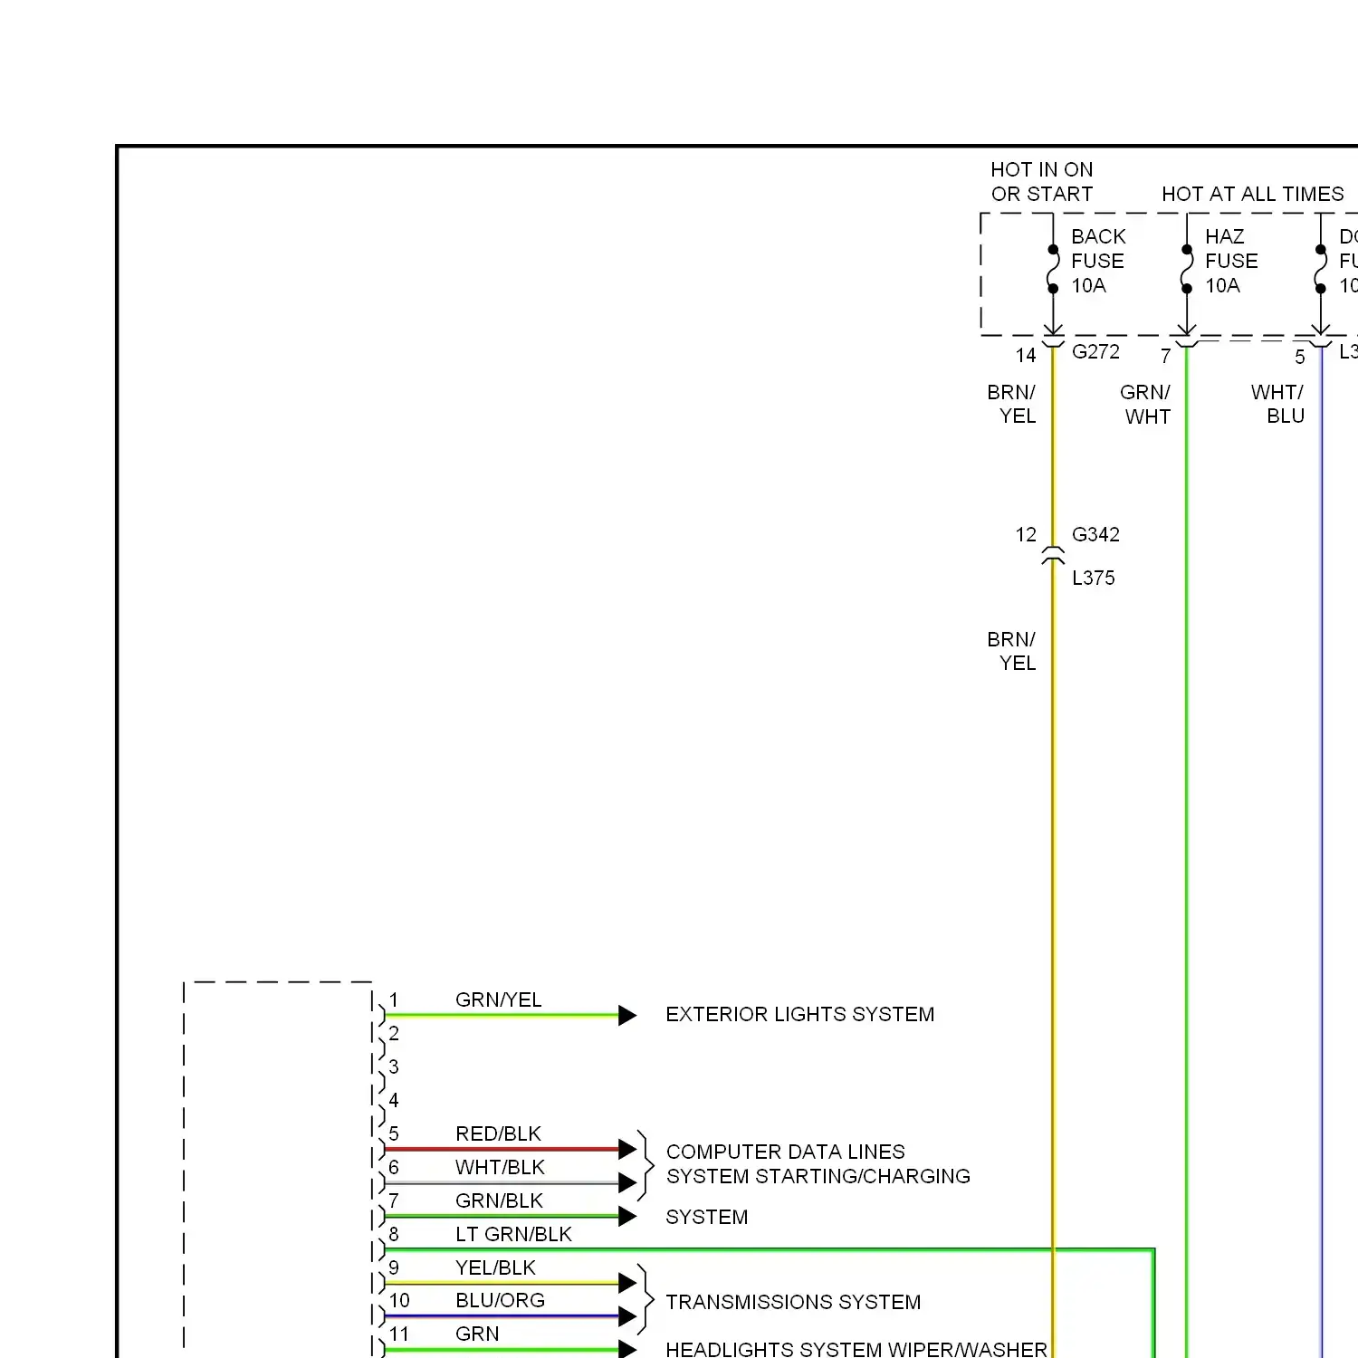Click the GRN wire label at pin 11
Screen dimensions: 1358x1358
pos(477,1334)
